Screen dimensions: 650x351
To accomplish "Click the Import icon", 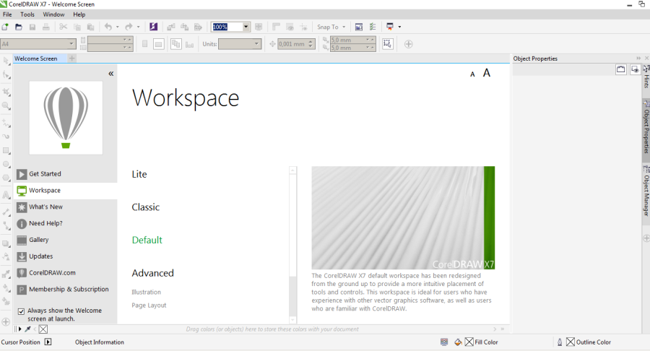I will point(170,27).
